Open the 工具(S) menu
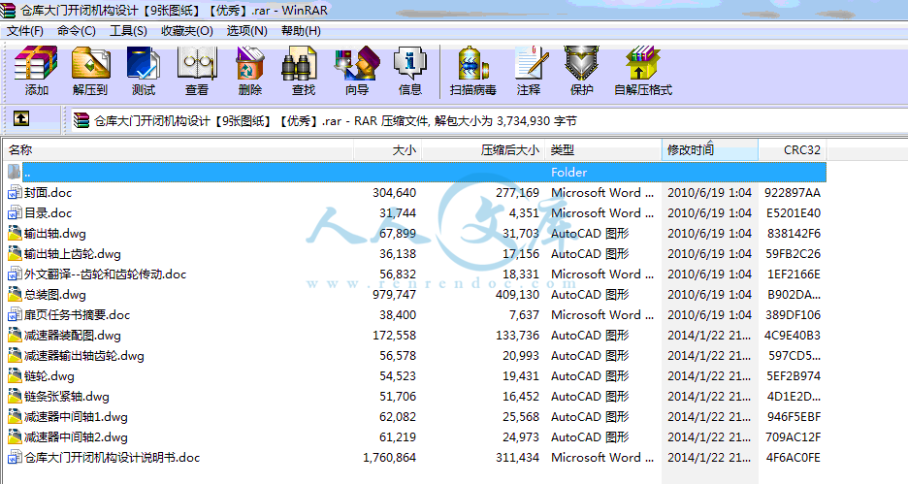Screen dimensions: 908x484 (x=128, y=31)
